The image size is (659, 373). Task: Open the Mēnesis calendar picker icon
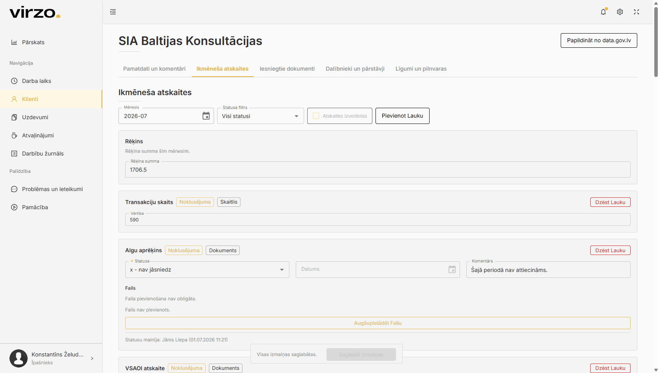point(206,116)
